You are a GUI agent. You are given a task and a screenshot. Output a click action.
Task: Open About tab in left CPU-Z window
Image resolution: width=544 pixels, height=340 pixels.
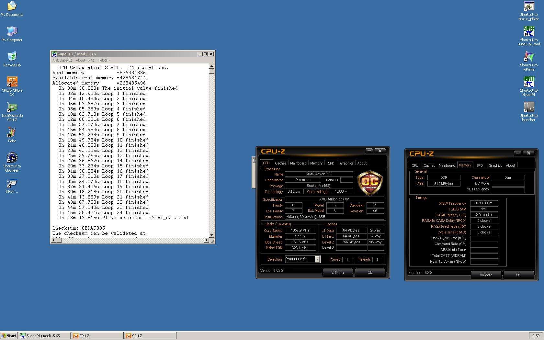point(362,163)
